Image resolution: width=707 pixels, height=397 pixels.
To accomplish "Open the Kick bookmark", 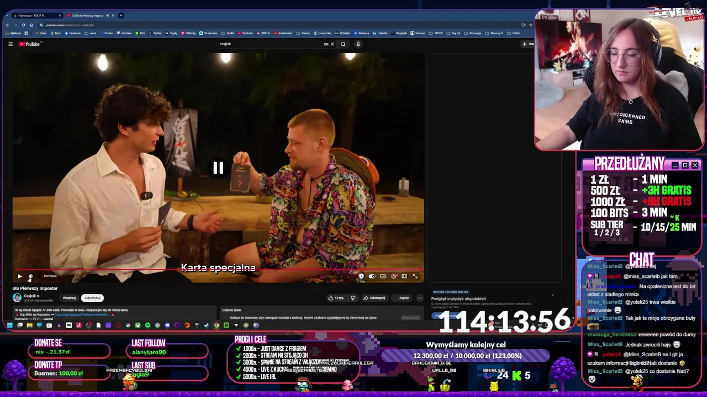I will coord(140,33).
